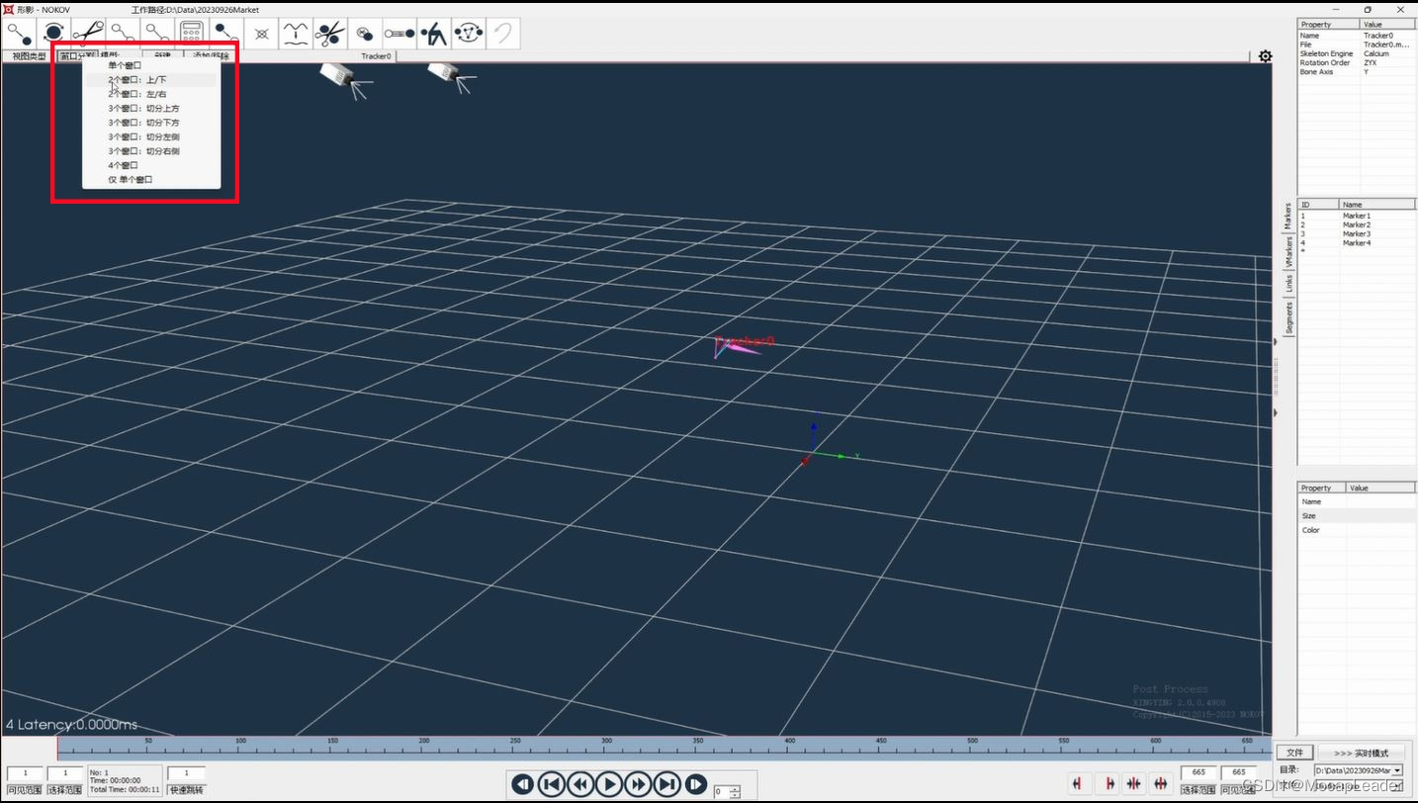This screenshot has width=1418, height=803.
Task: Click the play button
Action: point(610,784)
